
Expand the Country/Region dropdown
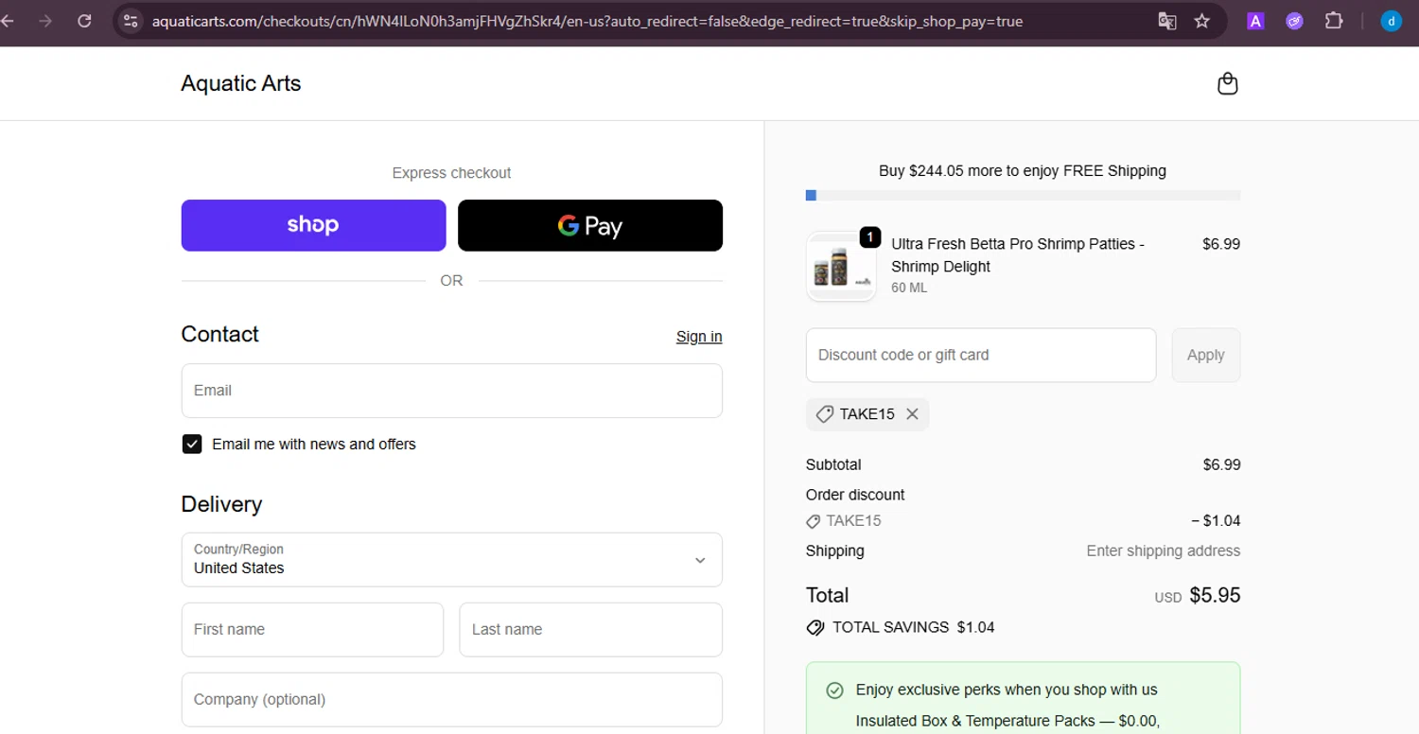451,560
